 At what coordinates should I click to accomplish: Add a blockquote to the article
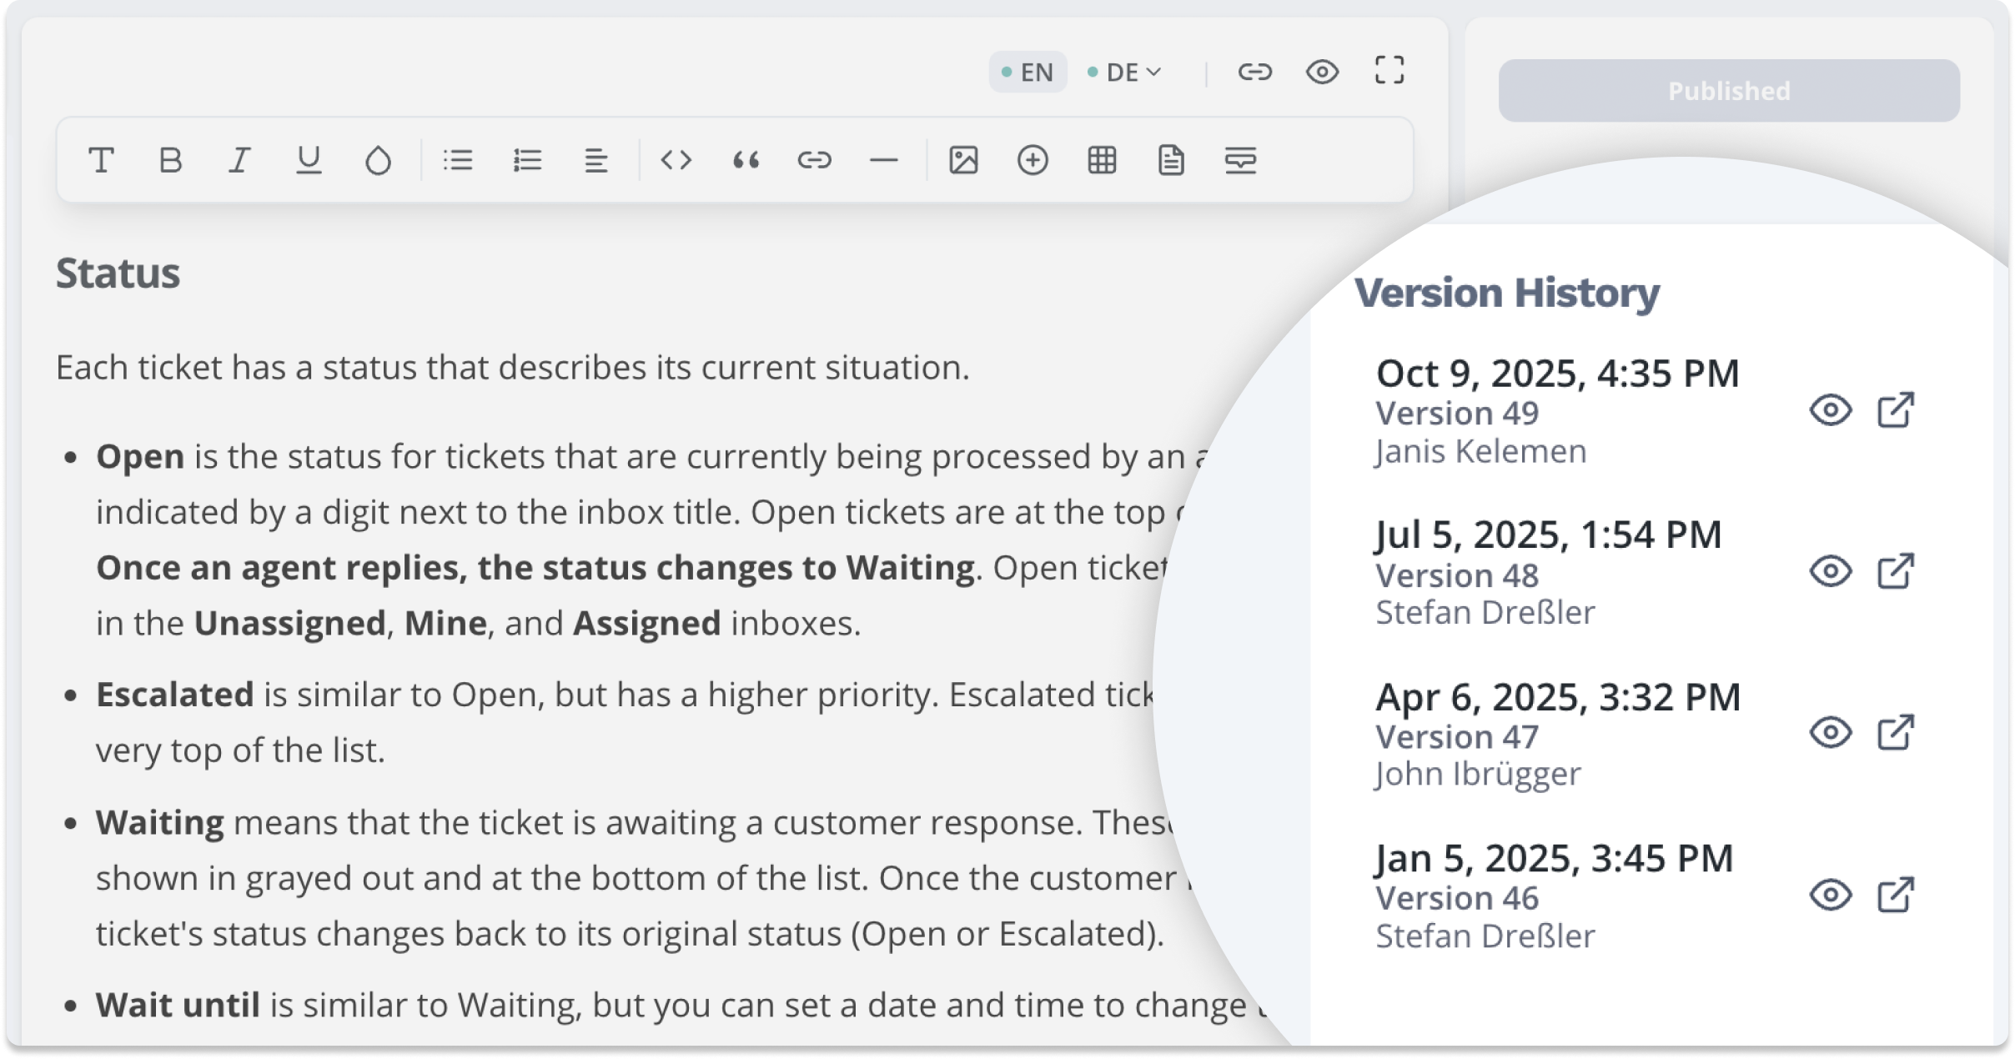(x=746, y=159)
